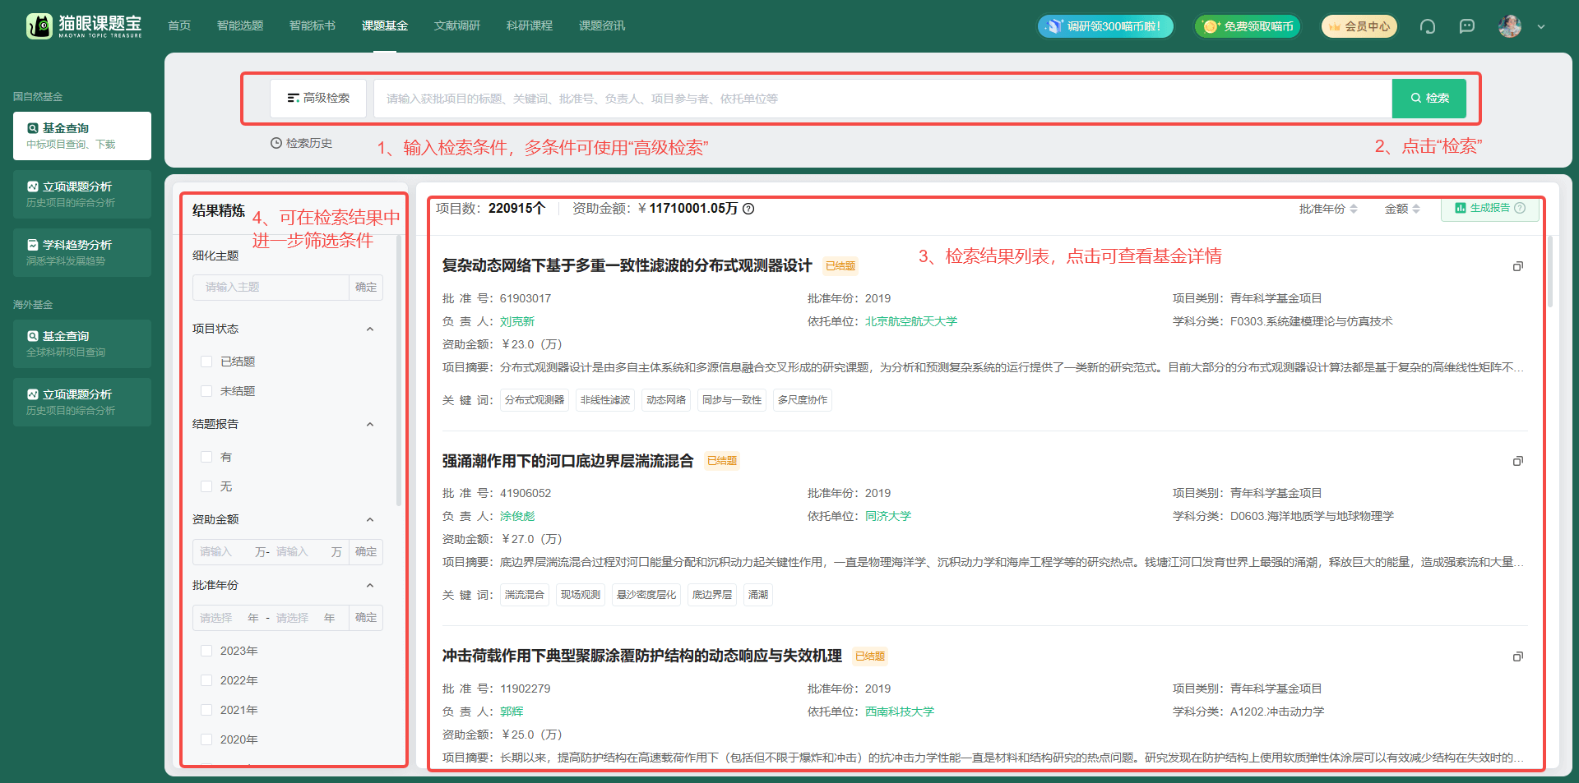Check the 未结题 status box

pos(206,391)
